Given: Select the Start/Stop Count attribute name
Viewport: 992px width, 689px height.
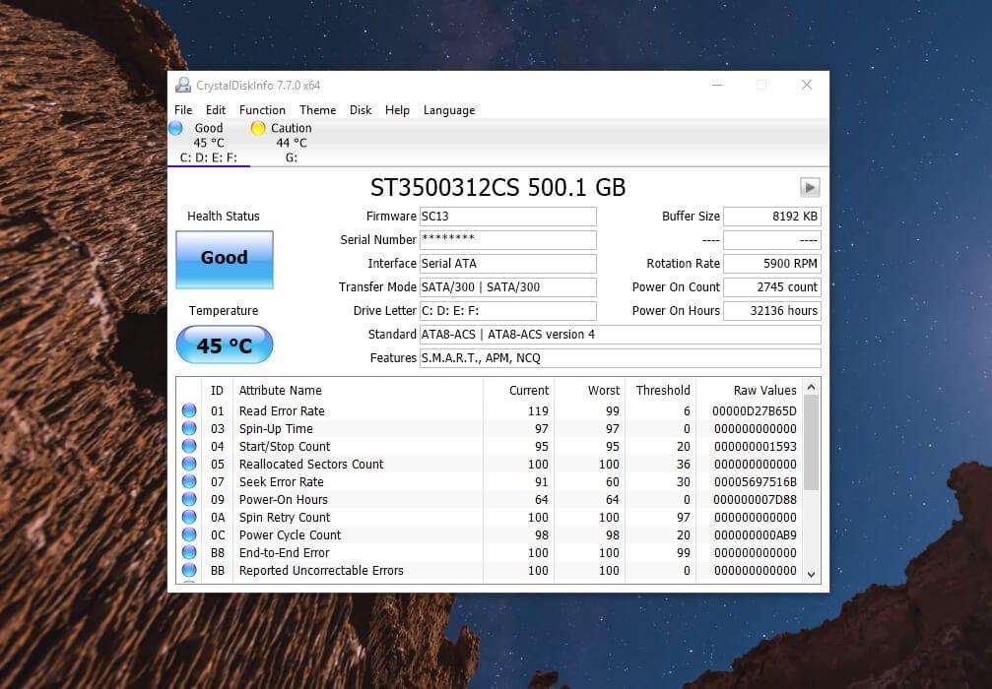Looking at the screenshot, I should click(285, 446).
